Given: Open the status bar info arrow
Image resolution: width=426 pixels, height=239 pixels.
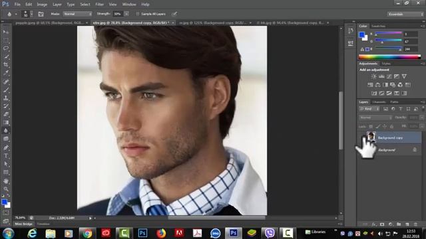Looking at the screenshot, I should 91,218.
